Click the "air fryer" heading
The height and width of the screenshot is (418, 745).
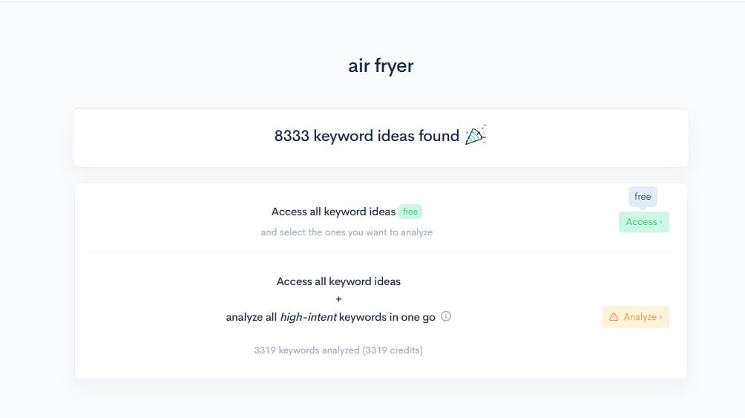point(381,65)
